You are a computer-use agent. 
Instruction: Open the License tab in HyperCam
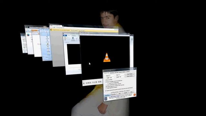pos(128,72)
